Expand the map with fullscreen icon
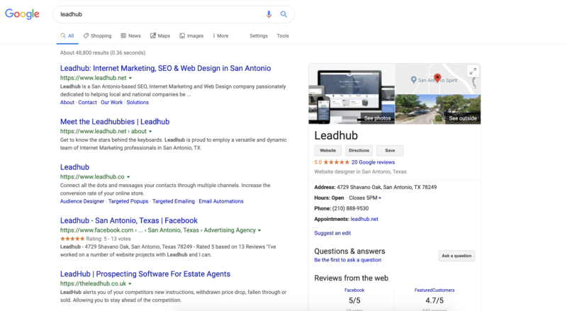This screenshot has height=311, width=567. (x=473, y=72)
